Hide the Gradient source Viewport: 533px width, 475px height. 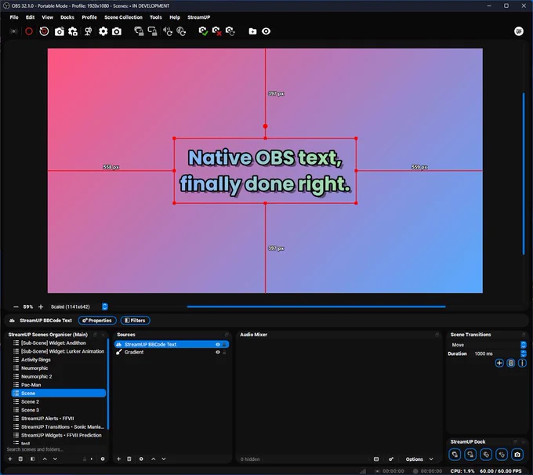tap(218, 352)
